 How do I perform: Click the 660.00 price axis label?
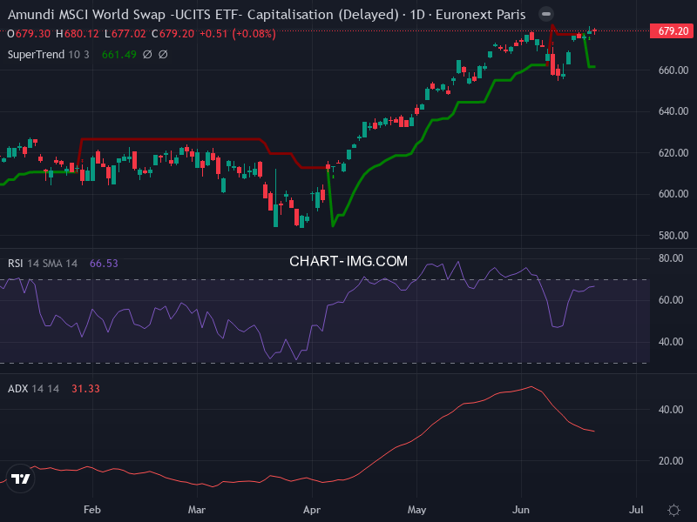(673, 70)
